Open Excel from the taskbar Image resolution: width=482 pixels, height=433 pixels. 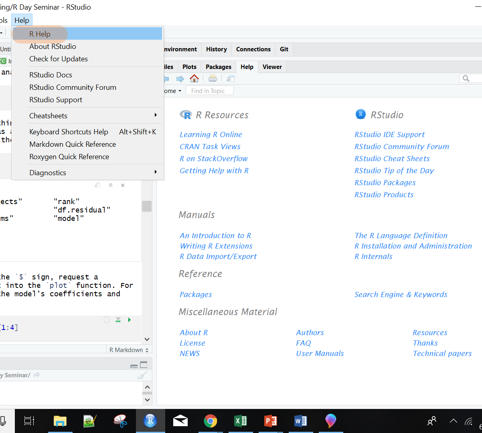click(241, 421)
